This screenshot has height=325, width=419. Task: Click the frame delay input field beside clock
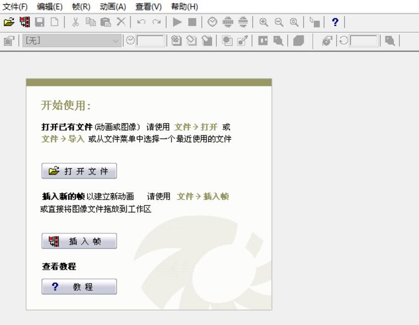click(x=150, y=41)
